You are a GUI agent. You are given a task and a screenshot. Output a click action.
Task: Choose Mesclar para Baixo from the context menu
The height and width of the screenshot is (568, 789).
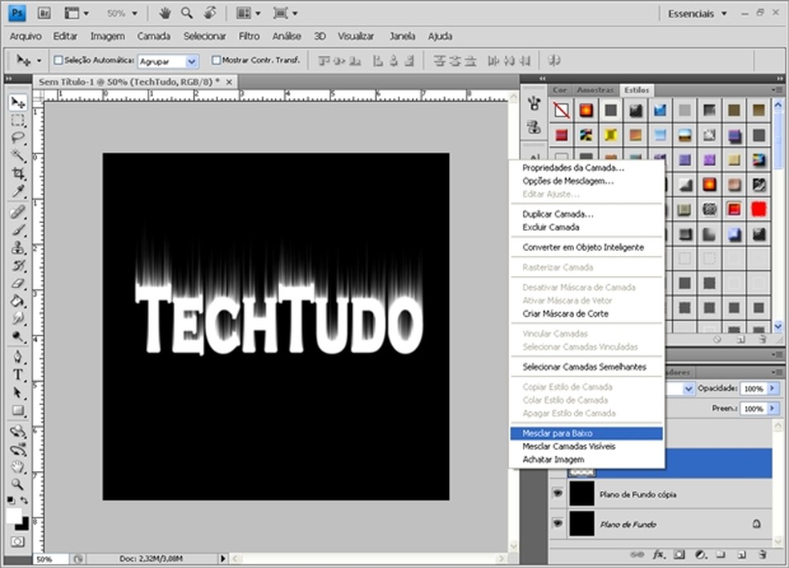coord(556,433)
